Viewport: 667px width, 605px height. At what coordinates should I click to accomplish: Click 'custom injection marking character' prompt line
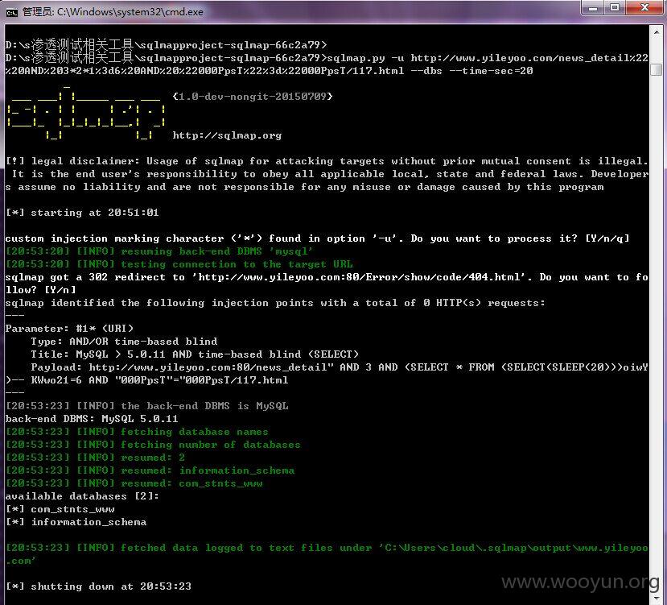point(317,238)
